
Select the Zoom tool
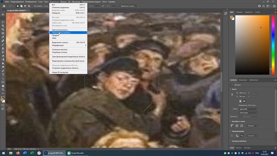[x=3, y=90]
